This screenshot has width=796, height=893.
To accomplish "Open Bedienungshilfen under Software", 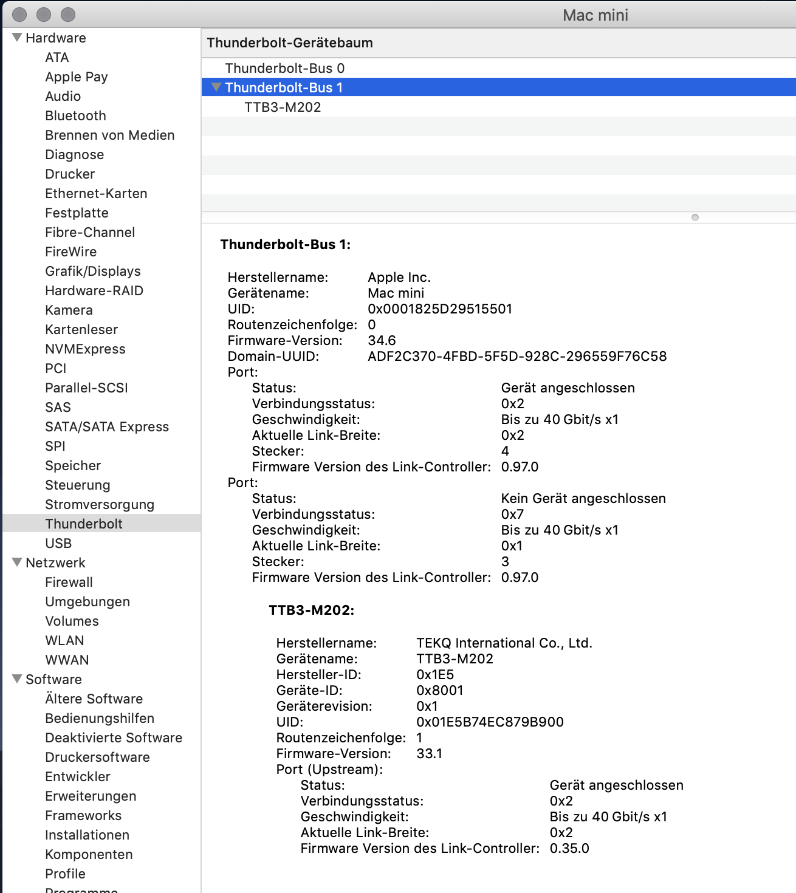I will tap(100, 718).
